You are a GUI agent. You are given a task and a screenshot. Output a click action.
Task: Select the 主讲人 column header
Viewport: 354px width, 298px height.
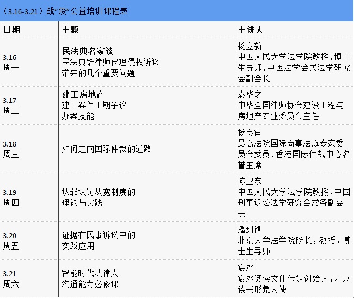point(251,29)
